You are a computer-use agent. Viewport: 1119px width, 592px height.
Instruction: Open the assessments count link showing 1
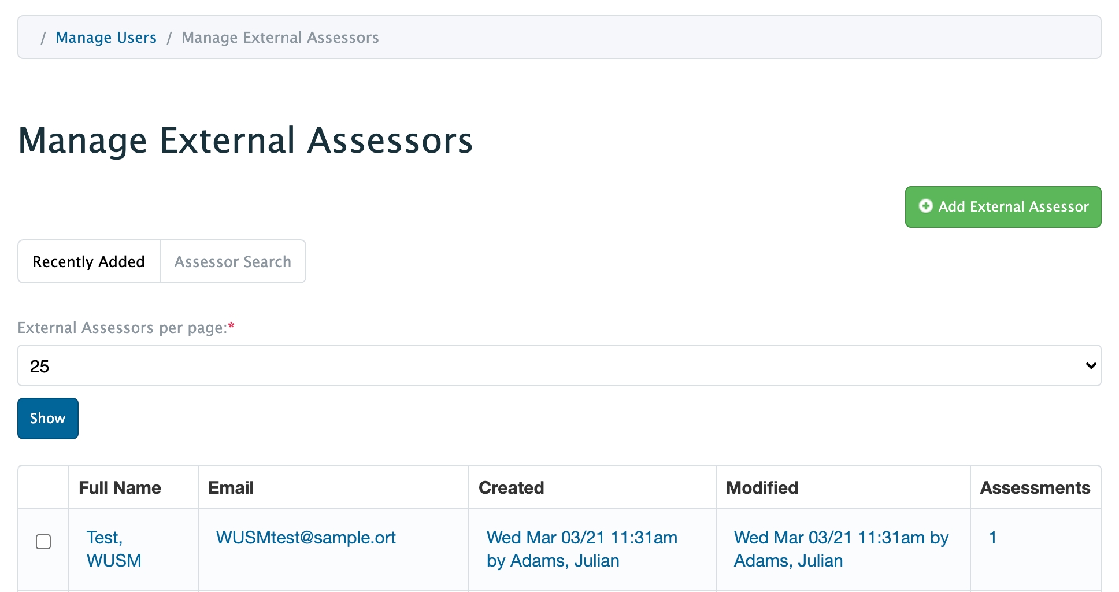992,538
